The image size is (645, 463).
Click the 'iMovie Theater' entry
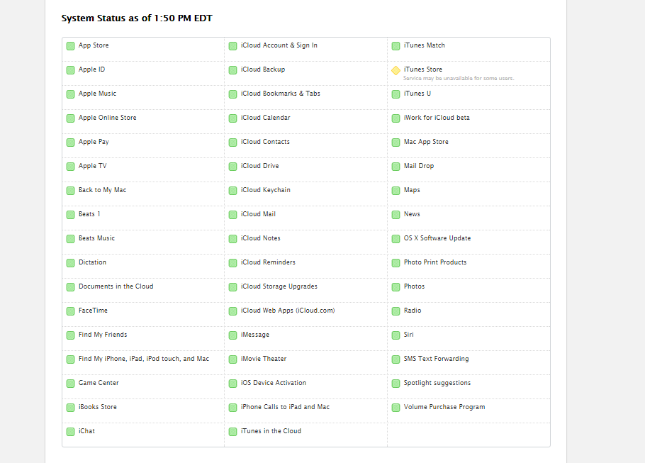[x=264, y=359]
